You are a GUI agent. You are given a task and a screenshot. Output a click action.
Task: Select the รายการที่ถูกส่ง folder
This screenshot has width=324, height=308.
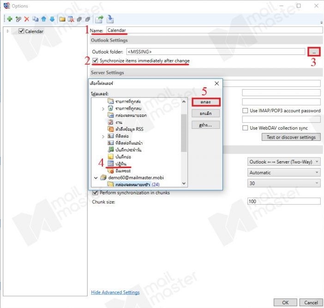point(128,101)
